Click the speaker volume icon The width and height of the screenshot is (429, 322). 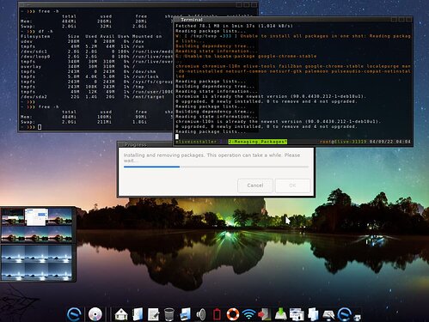(201, 314)
